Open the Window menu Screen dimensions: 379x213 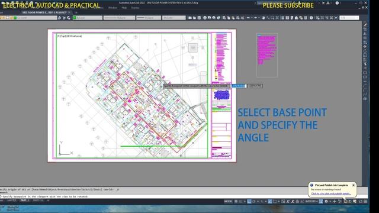tap(113, 8)
